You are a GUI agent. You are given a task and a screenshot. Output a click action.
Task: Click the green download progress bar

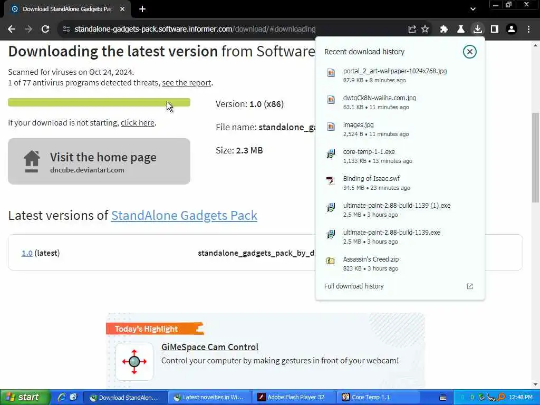(99, 102)
